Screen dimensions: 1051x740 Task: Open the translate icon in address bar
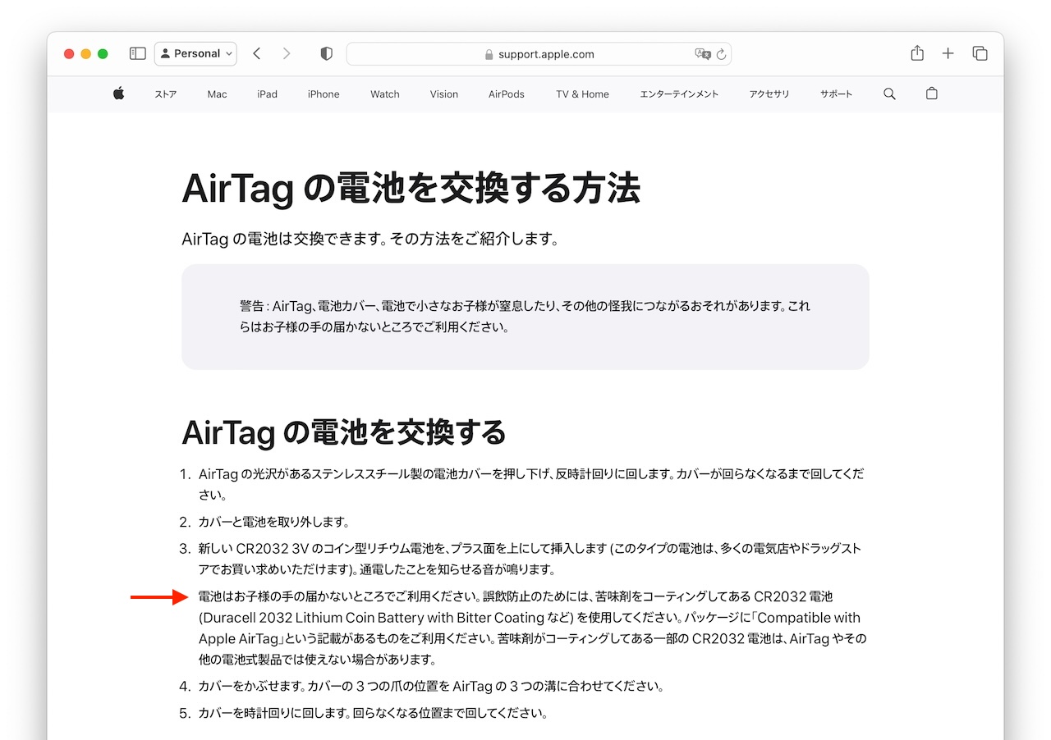(703, 54)
